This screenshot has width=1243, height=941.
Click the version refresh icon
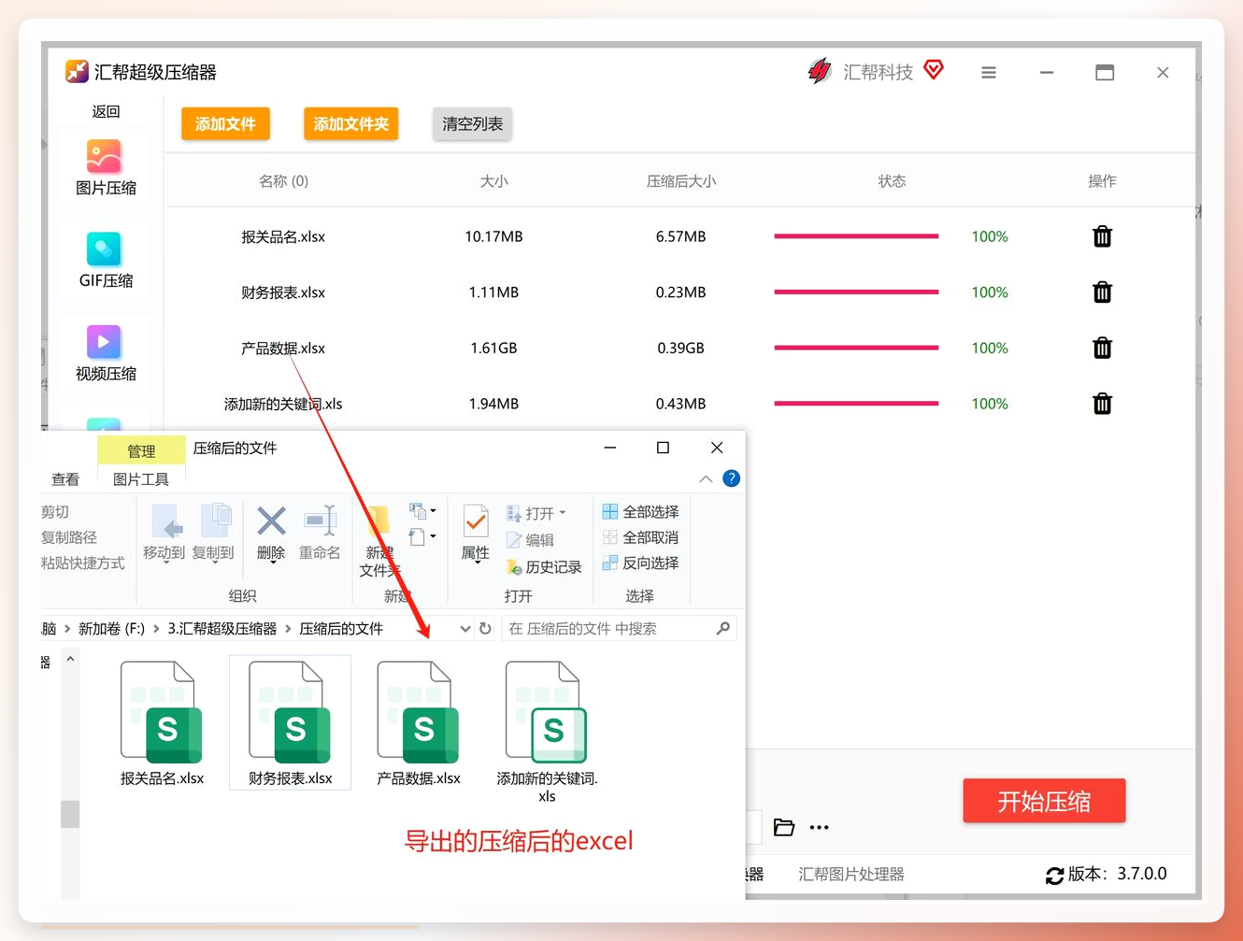pos(1054,875)
